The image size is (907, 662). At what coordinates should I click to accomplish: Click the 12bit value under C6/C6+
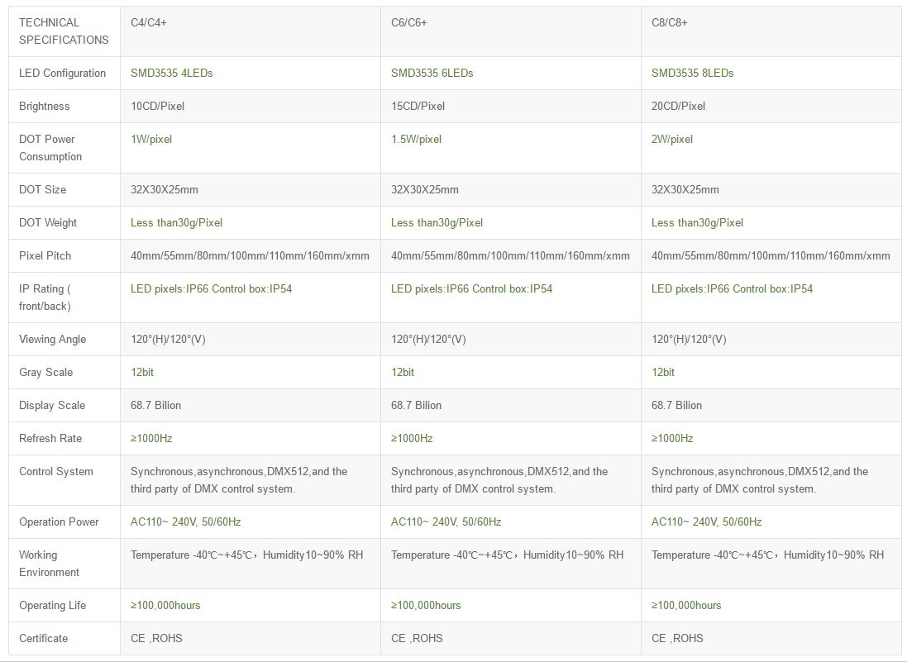pos(403,372)
